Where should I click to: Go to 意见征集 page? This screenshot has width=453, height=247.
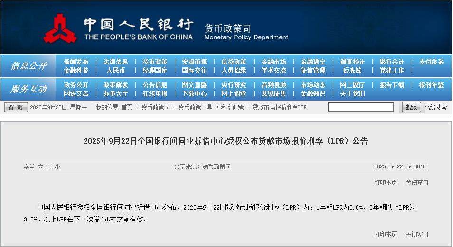pos(274,94)
